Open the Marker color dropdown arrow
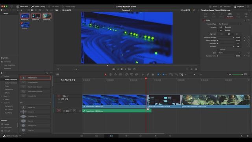Viewport: 252px width, 142px height. point(166,75)
